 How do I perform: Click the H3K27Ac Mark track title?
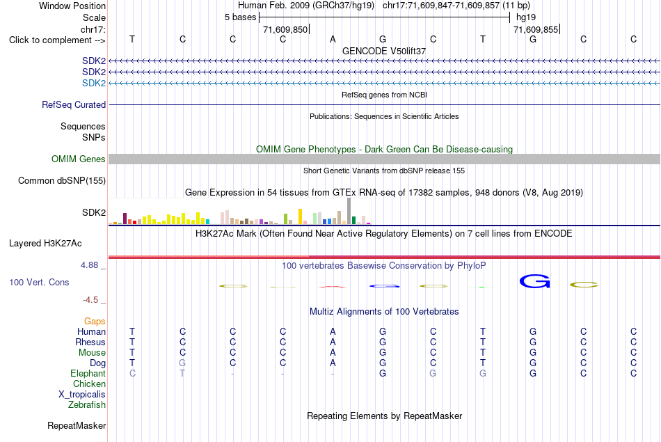(x=384, y=234)
